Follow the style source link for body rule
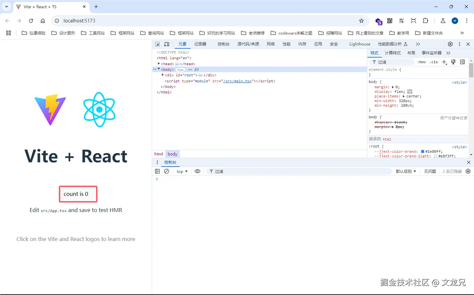The image size is (474, 295). point(460,82)
